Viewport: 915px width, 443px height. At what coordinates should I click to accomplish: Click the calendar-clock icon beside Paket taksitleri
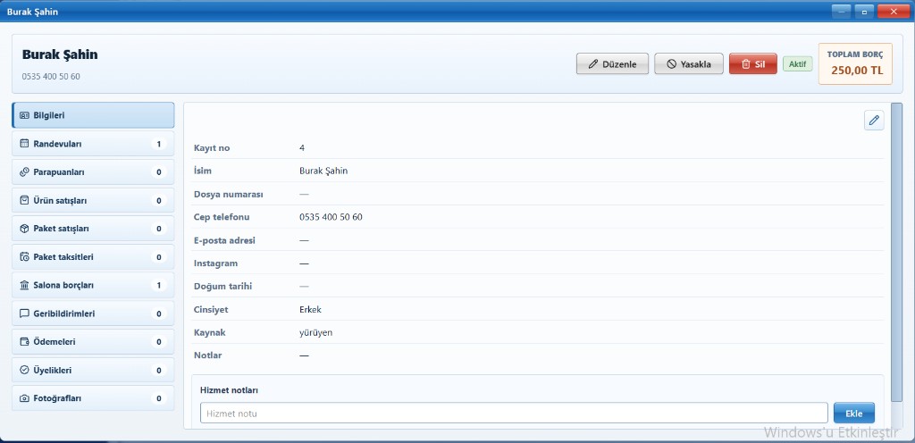[x=24, y=256]
